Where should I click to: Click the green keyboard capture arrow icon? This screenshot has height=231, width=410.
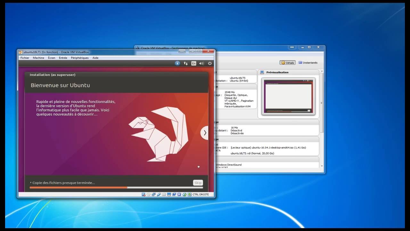[189, 194]
